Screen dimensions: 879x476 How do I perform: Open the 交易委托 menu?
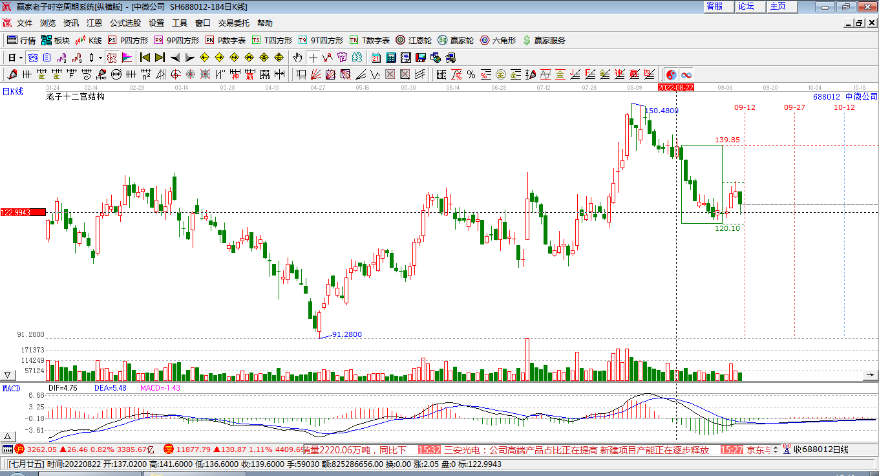click(x=234, y=23)
